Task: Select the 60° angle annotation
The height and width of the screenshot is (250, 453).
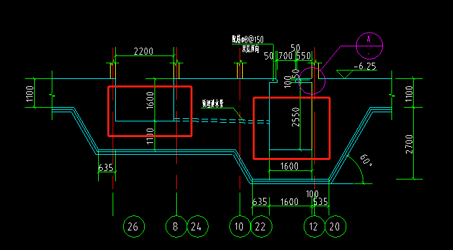Action: [x=367, y=160]
